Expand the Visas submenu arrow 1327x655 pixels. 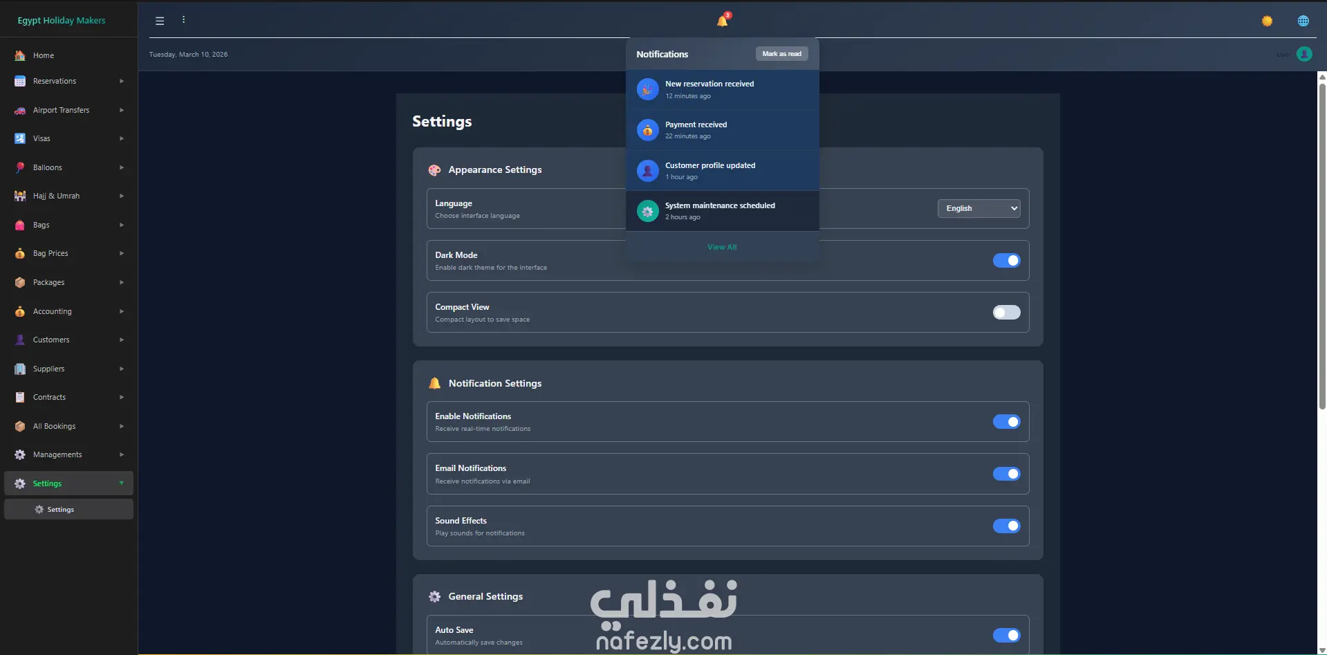coord(122,138)
